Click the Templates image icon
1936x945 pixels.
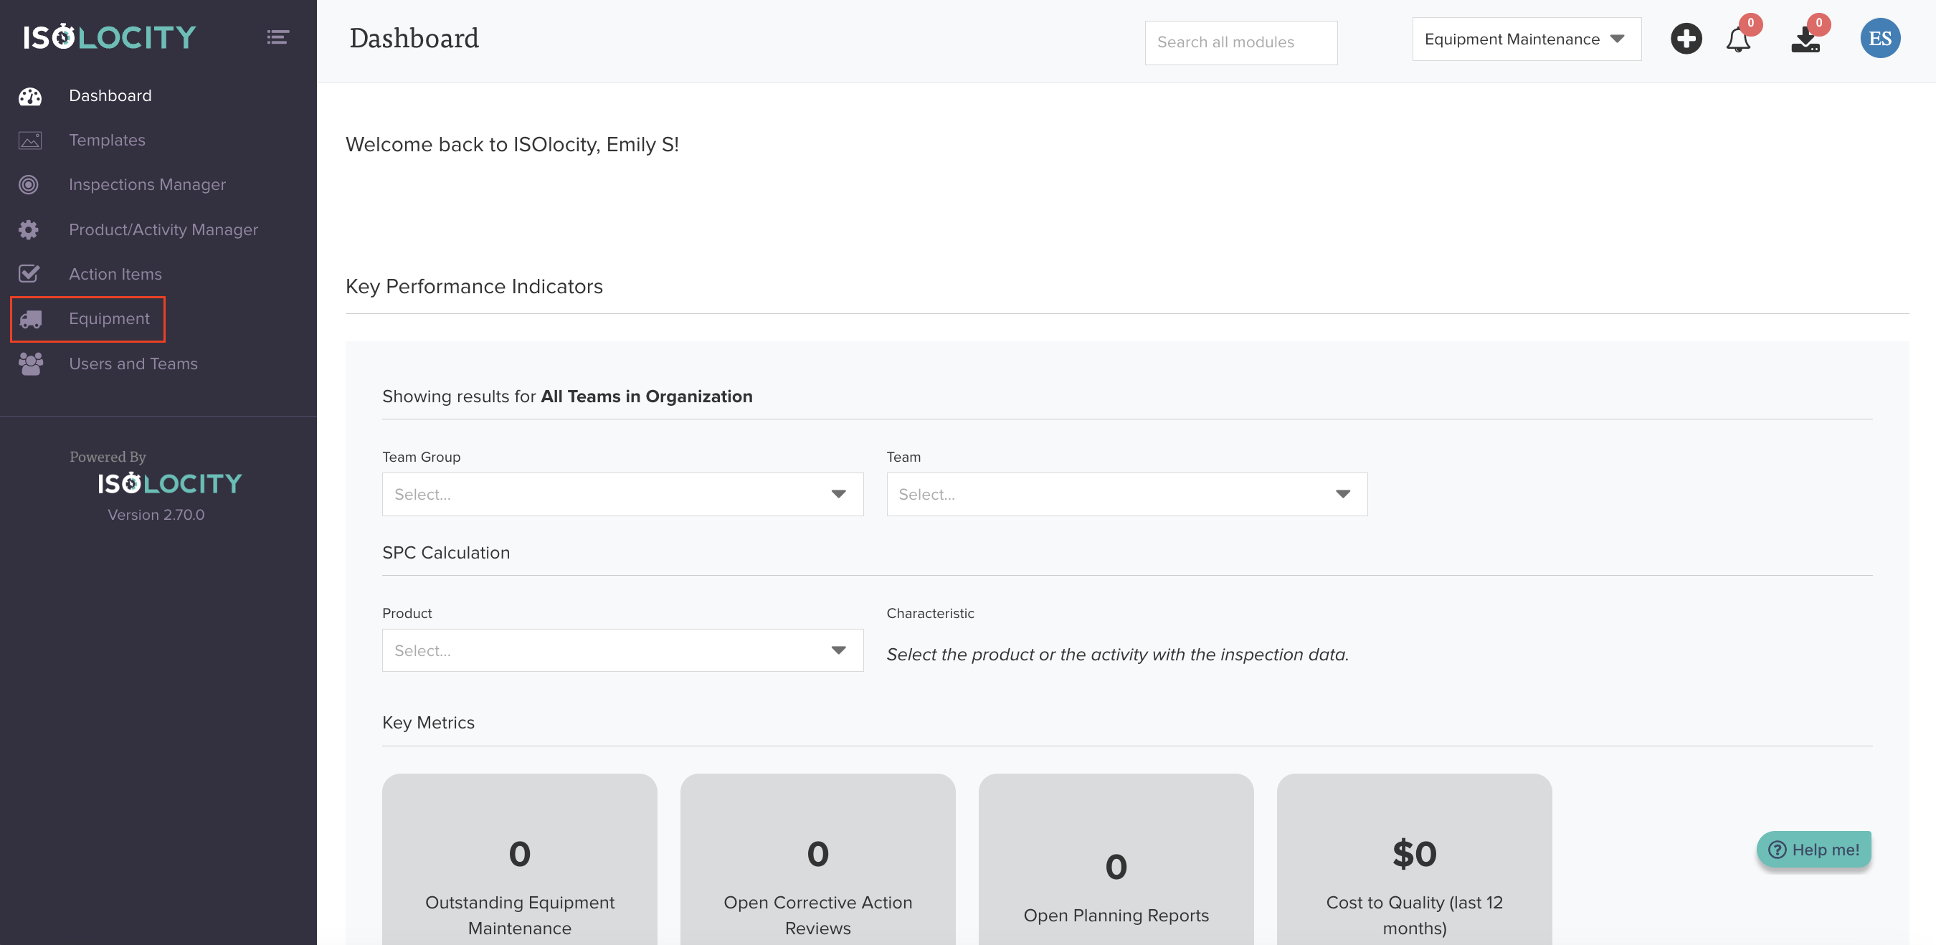(x=30, y=141)
